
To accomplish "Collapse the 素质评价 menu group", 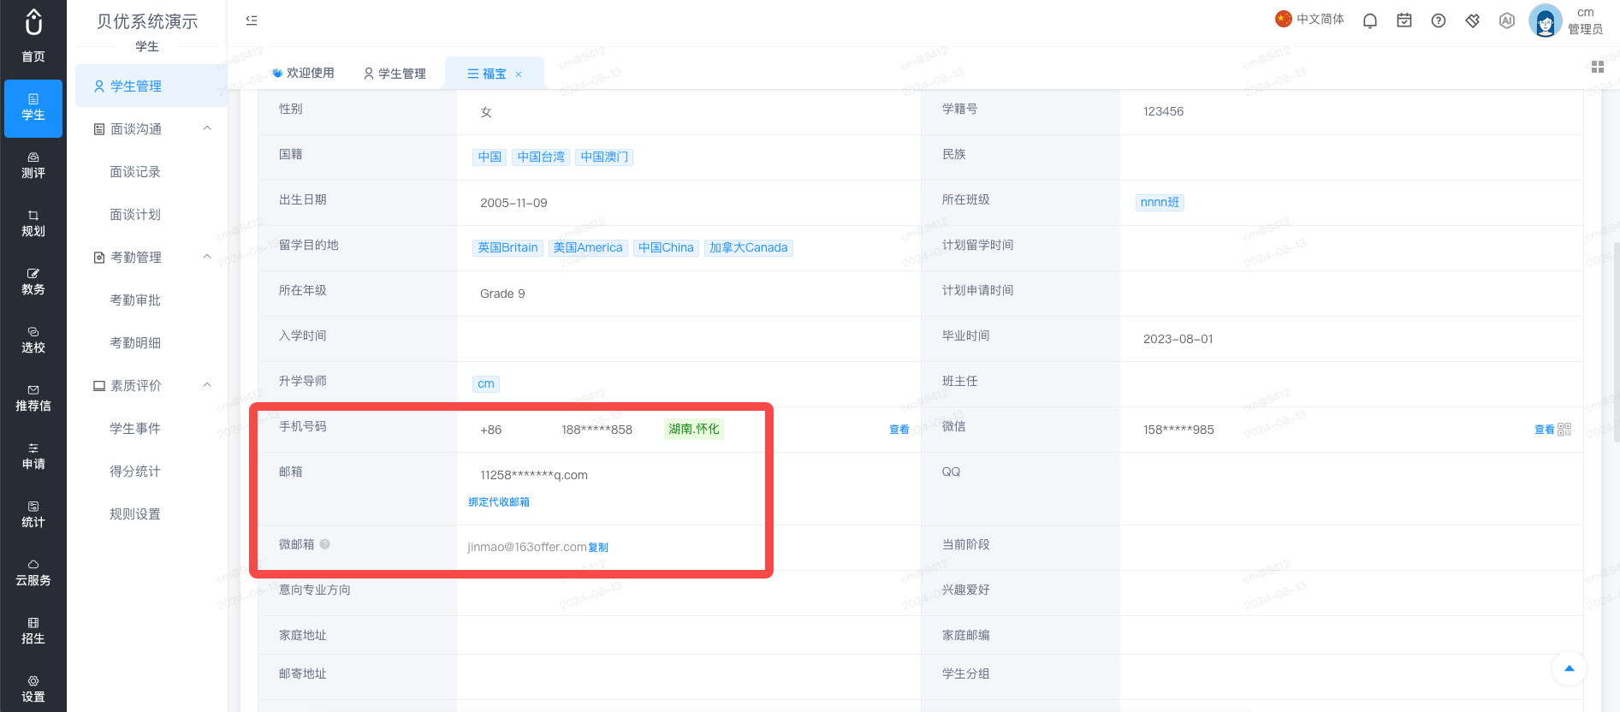I will 207,385.
